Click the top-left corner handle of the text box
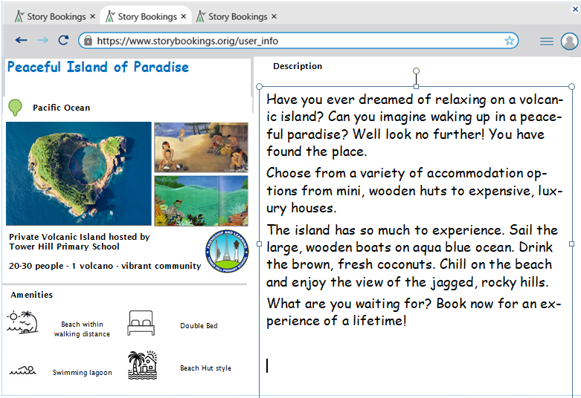 point(259,87)
